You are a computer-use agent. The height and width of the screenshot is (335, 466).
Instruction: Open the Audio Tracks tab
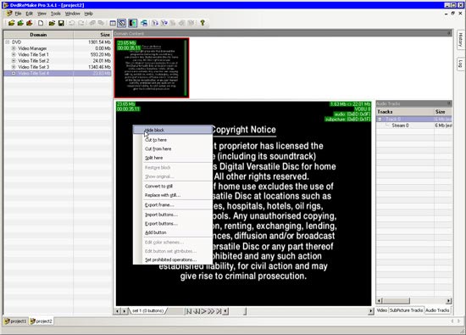pos(437,310)
